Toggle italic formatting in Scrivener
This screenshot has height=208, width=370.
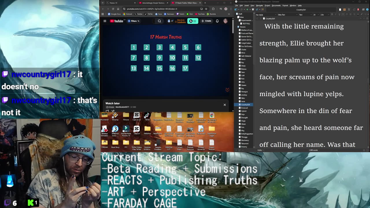pyautogui.click(x=336, y=14)
